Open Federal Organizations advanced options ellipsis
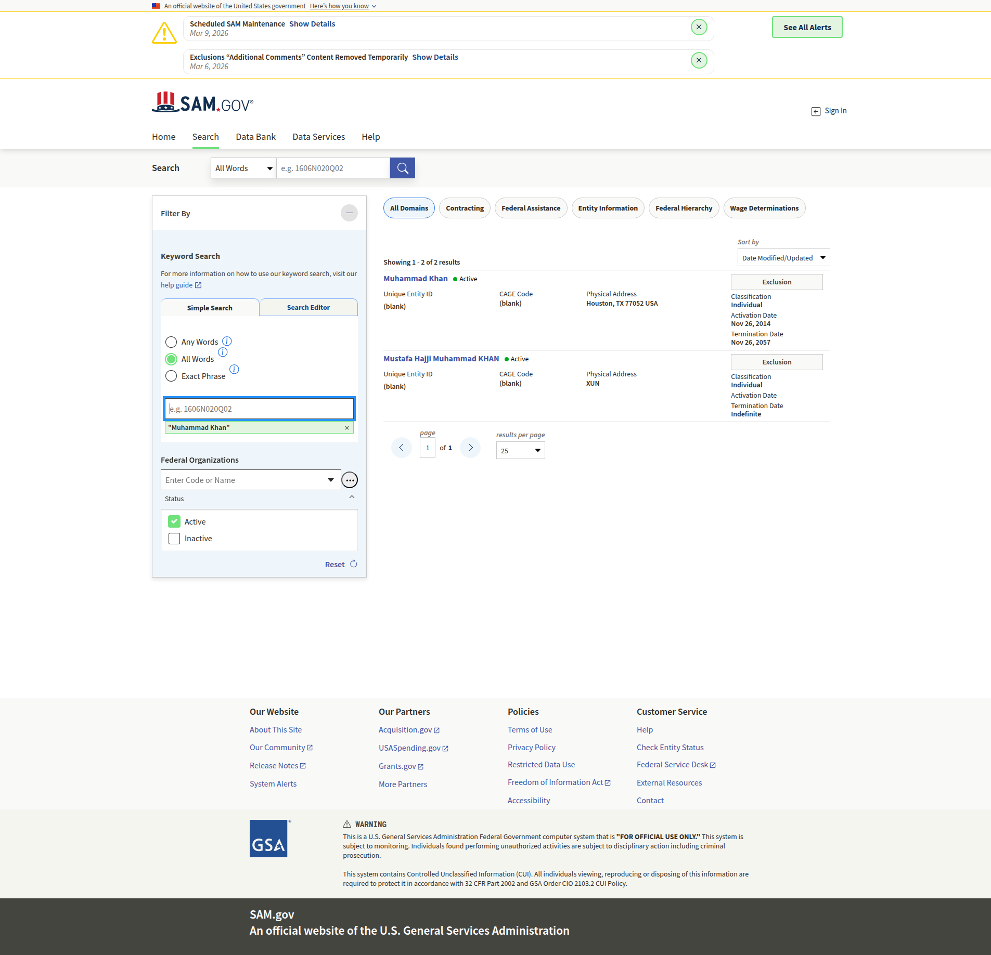The height and width of the screenshot is (955, 991). click(350, 480)
